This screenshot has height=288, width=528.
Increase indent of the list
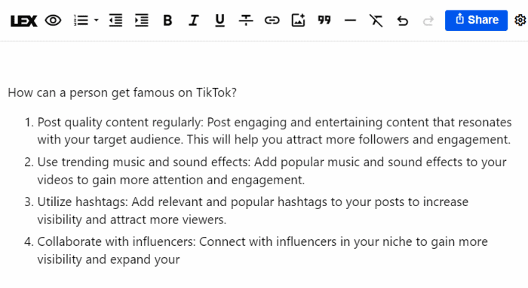(x=142, y=20)
